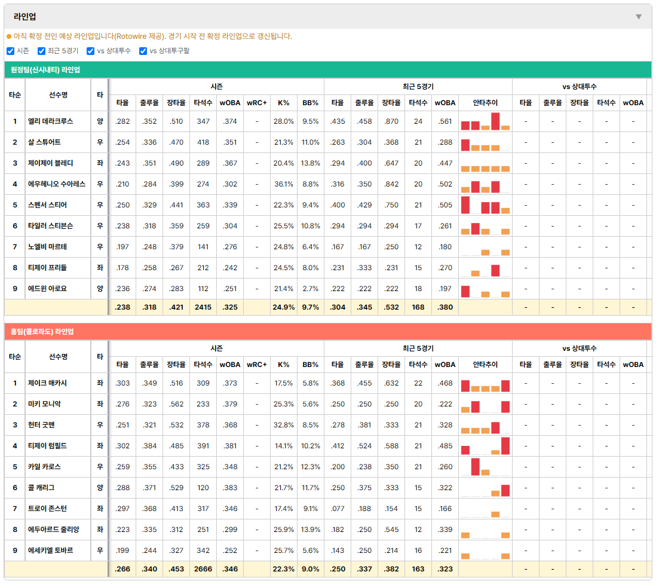Screen dimensions: 656x584
Task: Click 안타추이 header in away table
Action: pyautogui.click(x=485, y=103)
